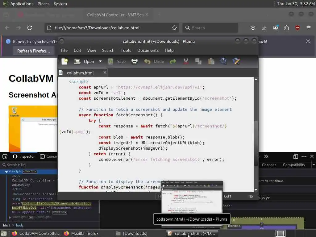Close the CollabVM Controller browser tab
This screenshot has width=316, height=237.
147,15
